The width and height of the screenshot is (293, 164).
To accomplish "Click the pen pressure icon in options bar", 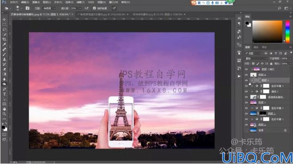I will coord(114,8).
